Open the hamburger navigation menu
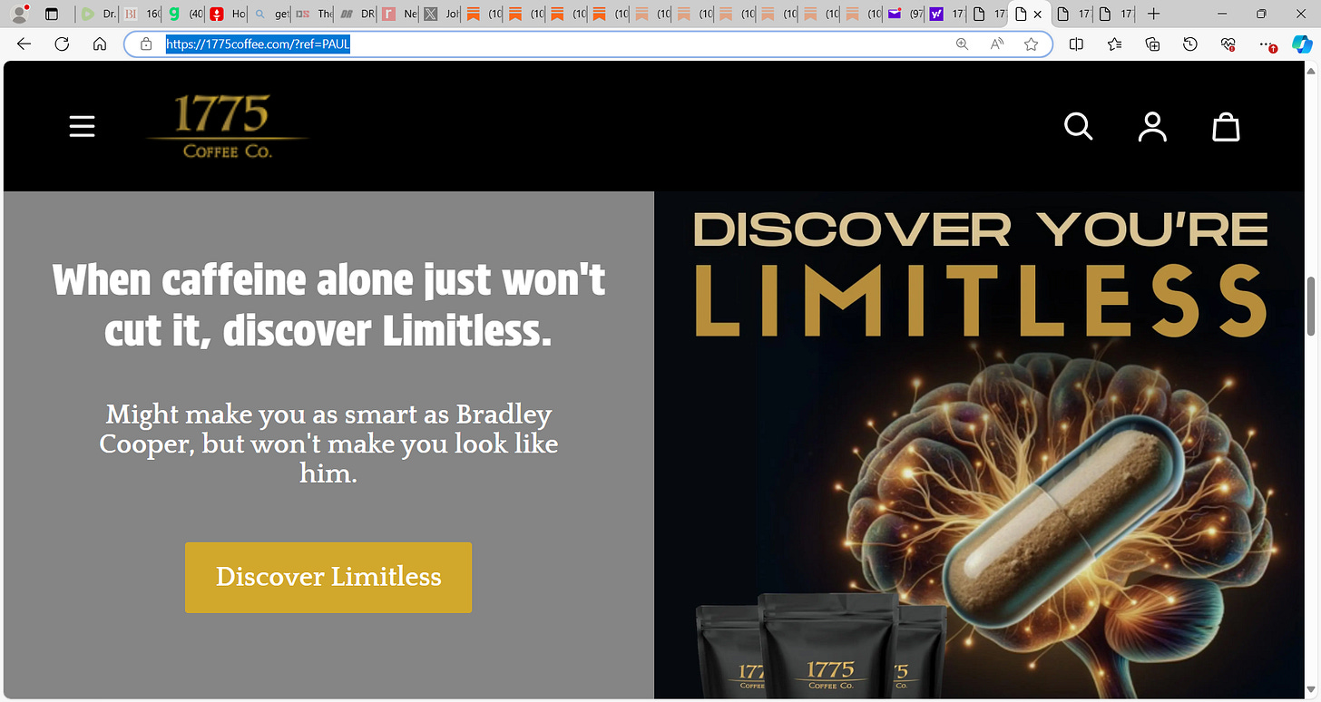1321x702 pixels. click(83, 127)
